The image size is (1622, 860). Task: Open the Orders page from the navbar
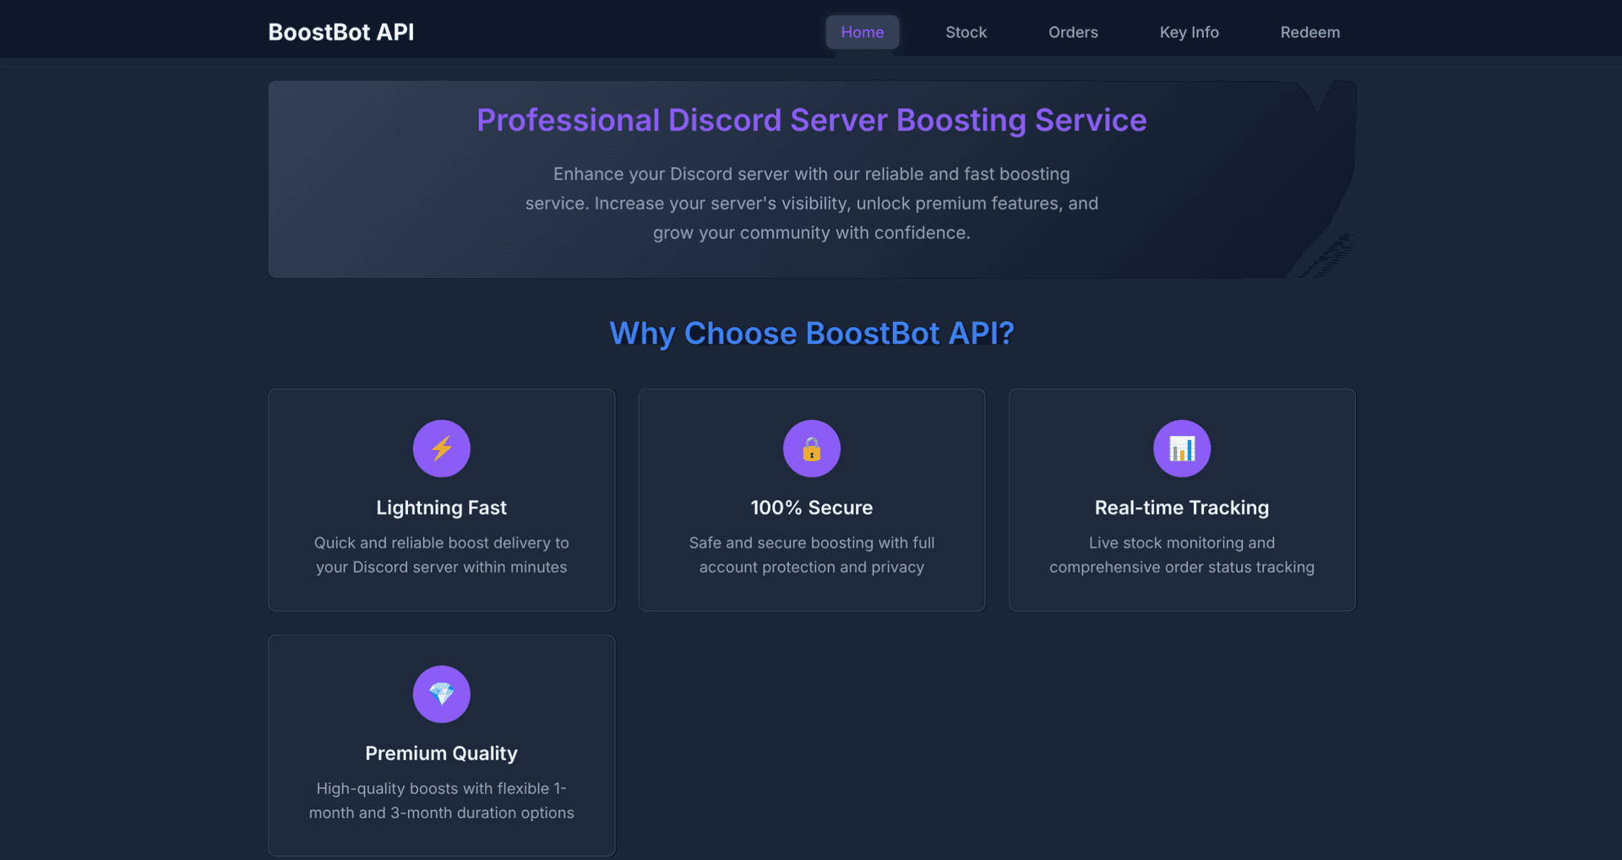point(1073,32)
